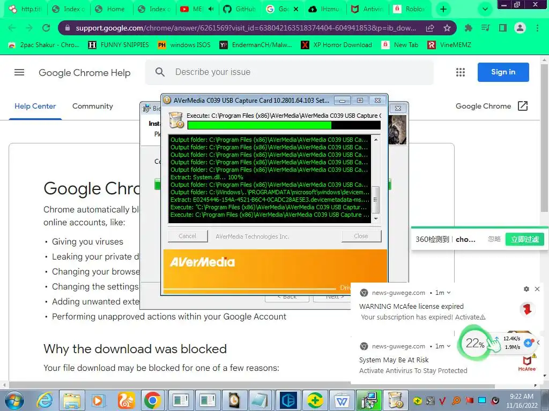Open the Google Chrome external link
Screen dimensions: 549x411
[492, 106]
